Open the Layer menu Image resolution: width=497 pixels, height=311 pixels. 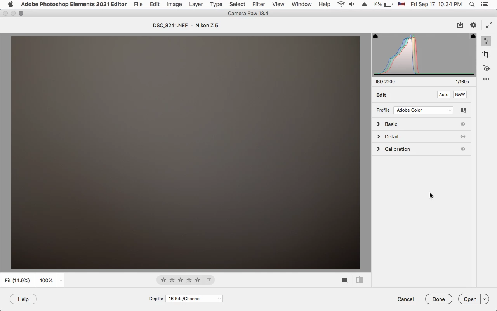(196, 4)
